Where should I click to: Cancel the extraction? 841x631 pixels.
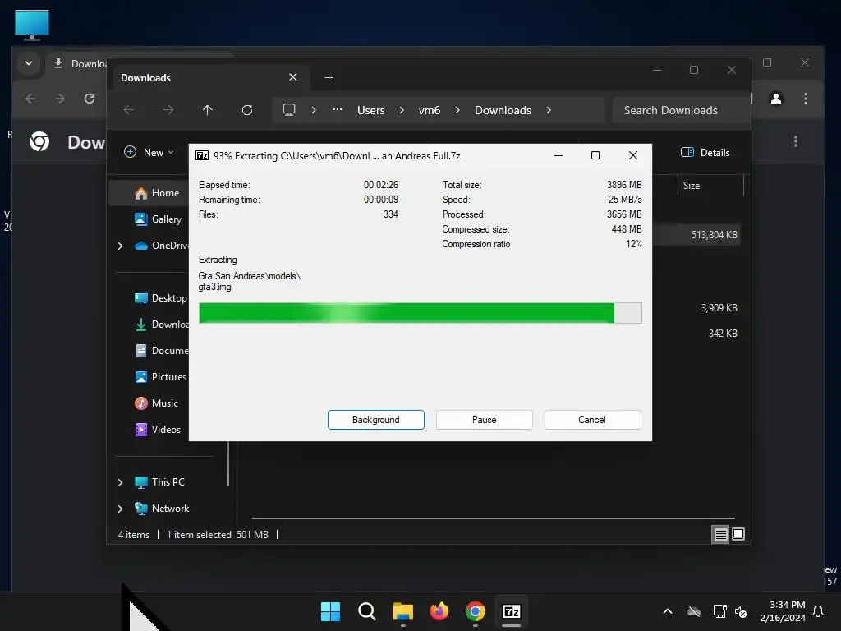pyautogui.click(x=592, y=420)
